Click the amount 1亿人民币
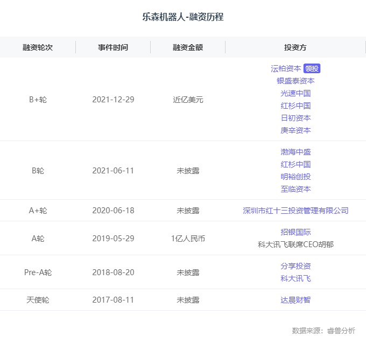Image resolution: width=366 pixels, height=350 pixels. coord(188,239)
